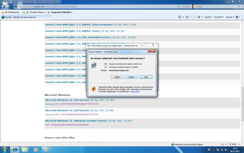Click the 'Risk nedir?' link
This screenshot has height=153, width=244.
pos(135,91)
